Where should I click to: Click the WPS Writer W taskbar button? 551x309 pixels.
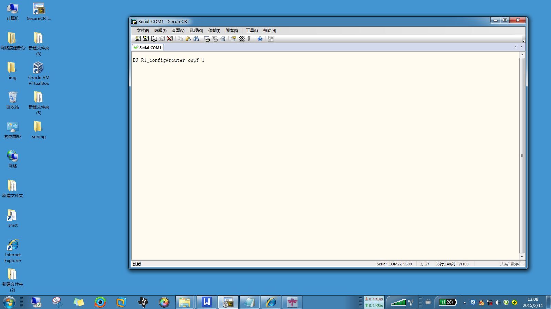pos(207,302)
